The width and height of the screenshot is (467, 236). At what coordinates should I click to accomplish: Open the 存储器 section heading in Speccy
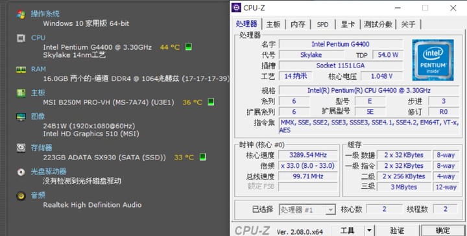click(42, 148)
